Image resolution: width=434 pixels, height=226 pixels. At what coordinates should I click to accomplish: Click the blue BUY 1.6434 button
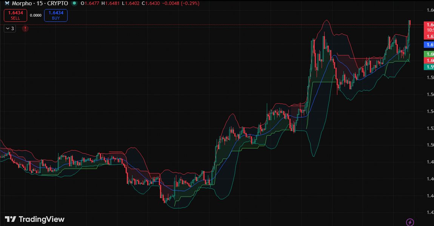tap(55, 15)
